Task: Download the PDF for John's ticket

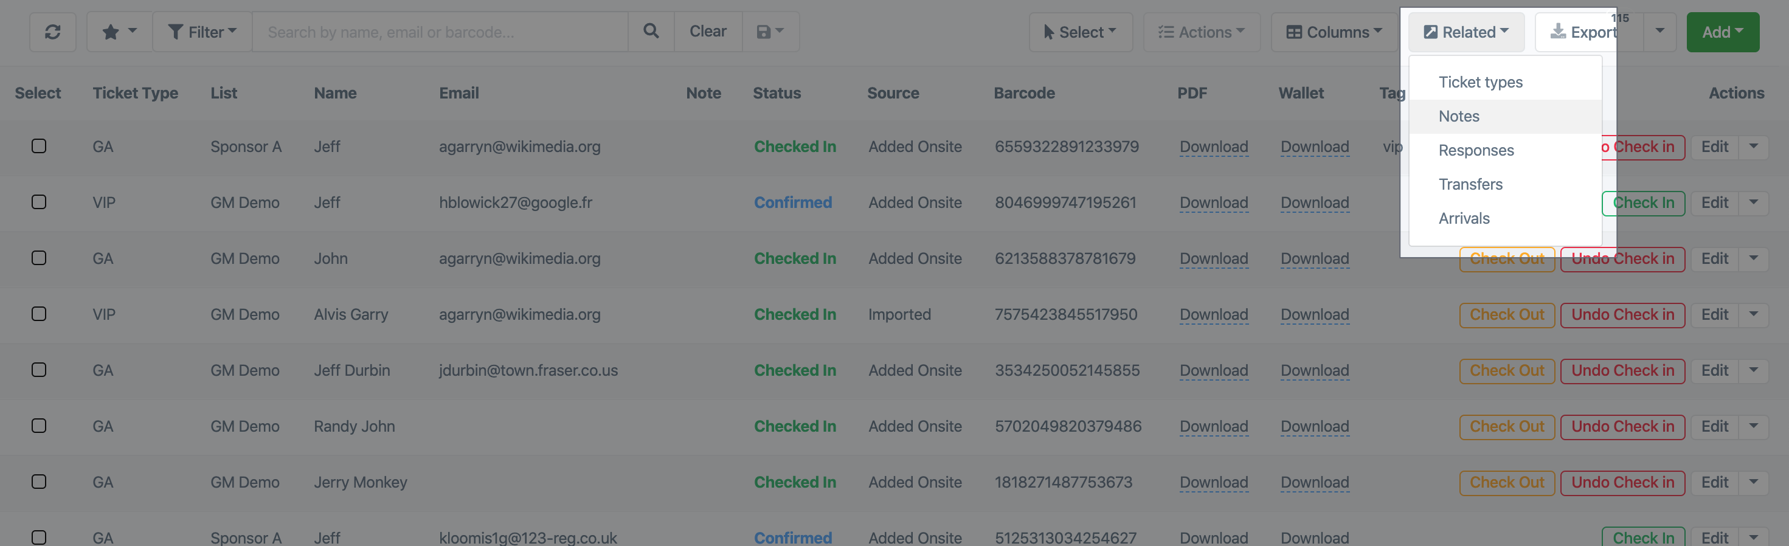Action: [x=1213, y=258]
